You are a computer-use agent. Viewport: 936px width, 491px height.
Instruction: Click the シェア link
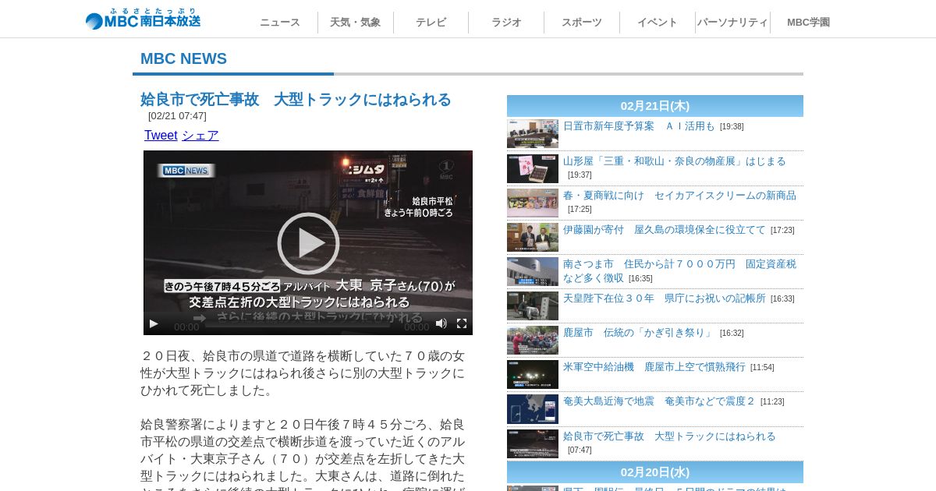click(200, 136)
